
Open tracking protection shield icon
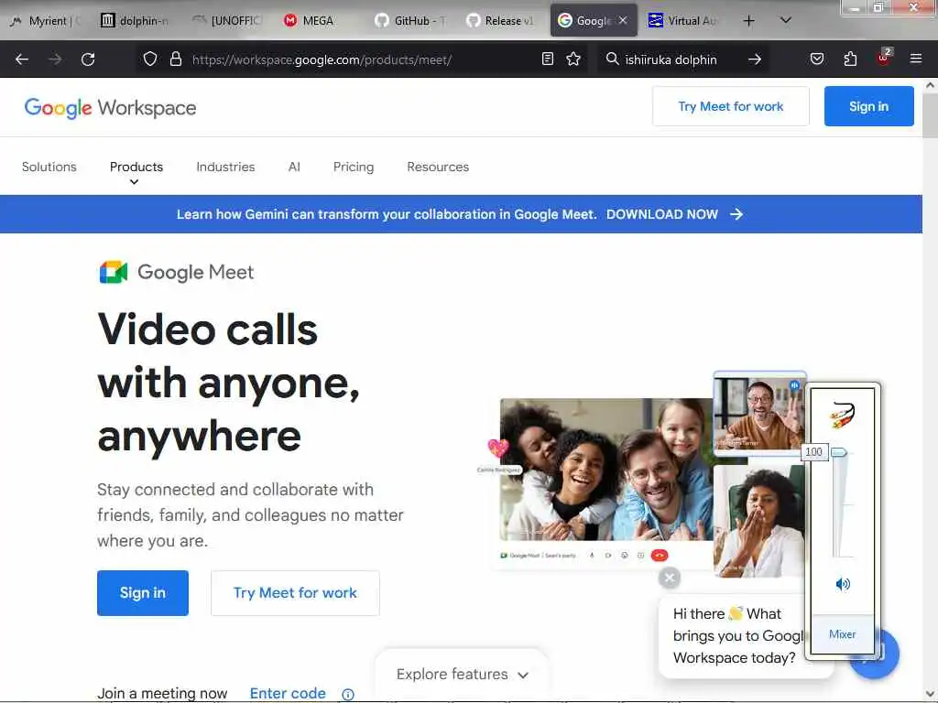pos(149,59)
